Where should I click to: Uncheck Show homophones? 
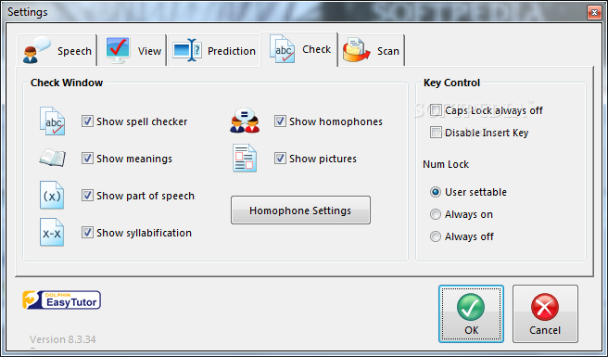click(280, 121)
